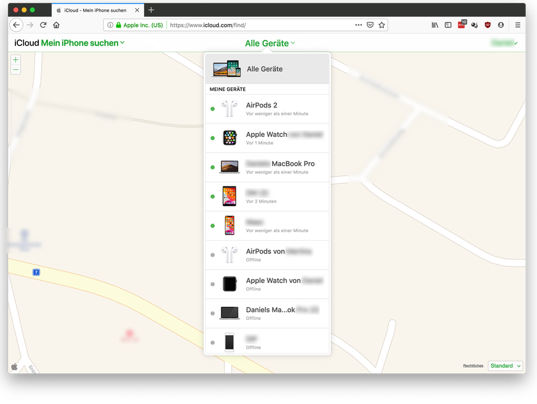537x404 pixels.
Task: Click the route 7 highway marker on map
Action: 36,272
